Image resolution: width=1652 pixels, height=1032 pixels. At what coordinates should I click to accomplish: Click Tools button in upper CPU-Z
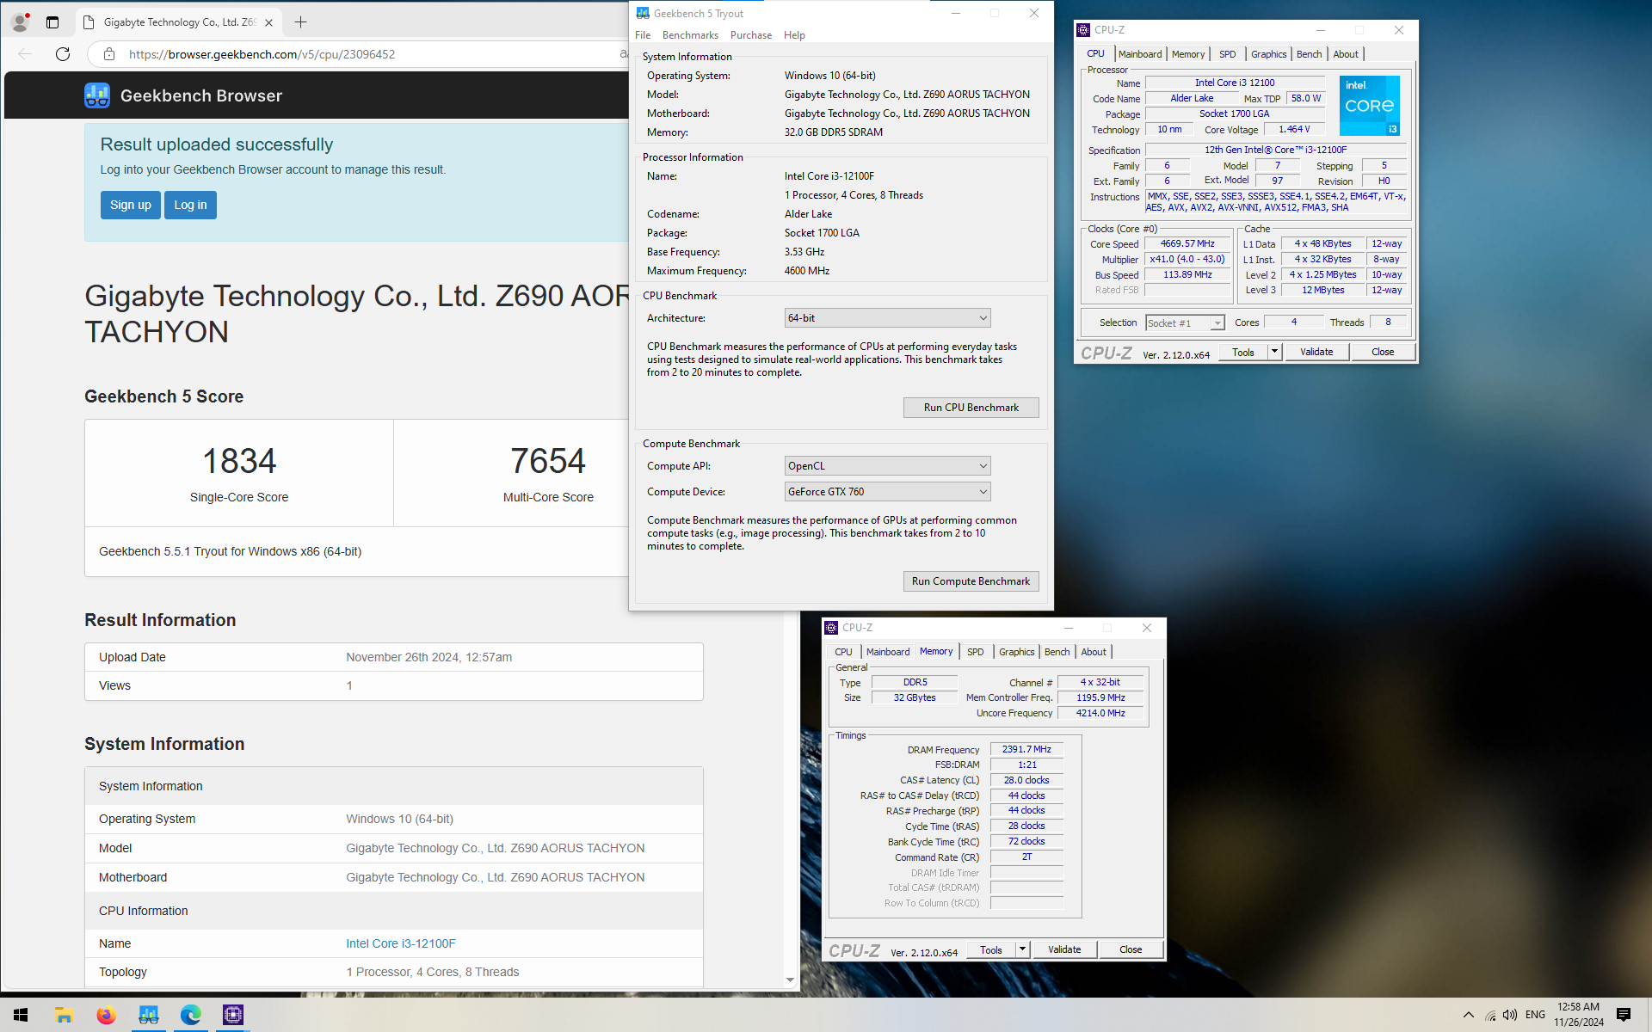(1243, 352)
